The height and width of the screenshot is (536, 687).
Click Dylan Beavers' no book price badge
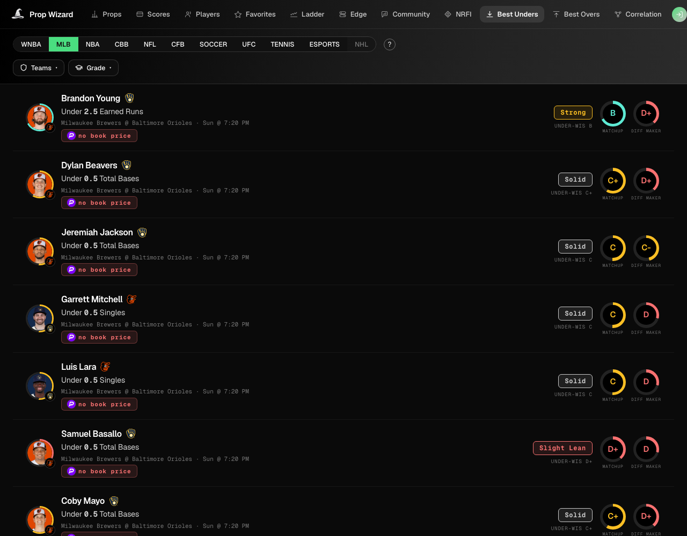pos(99,203)
